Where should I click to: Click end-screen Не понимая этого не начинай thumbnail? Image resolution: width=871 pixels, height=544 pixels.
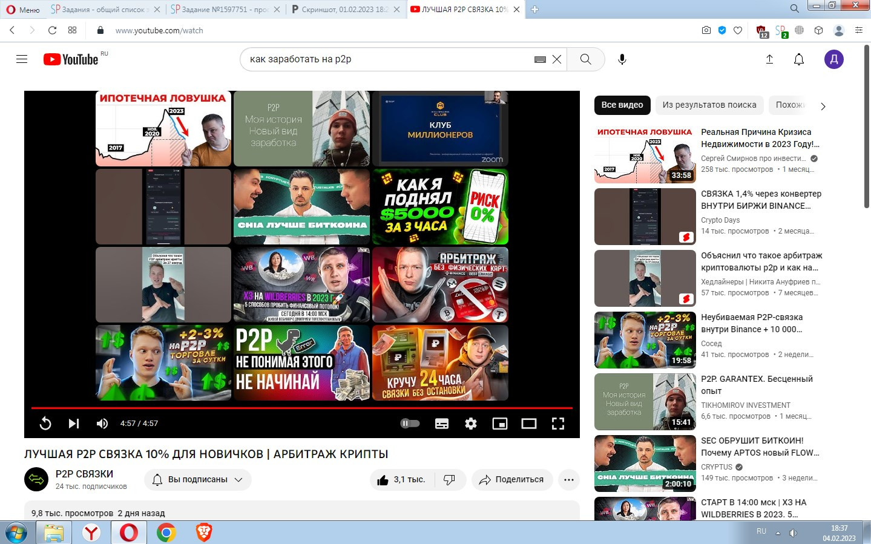(x=301, y=362)
